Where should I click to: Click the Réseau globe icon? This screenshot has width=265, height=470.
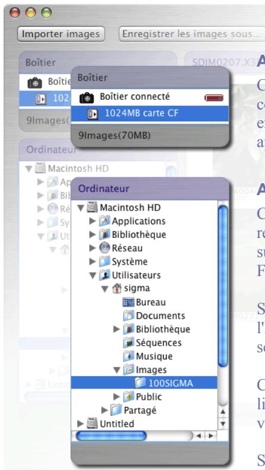(x=104, y=248)
